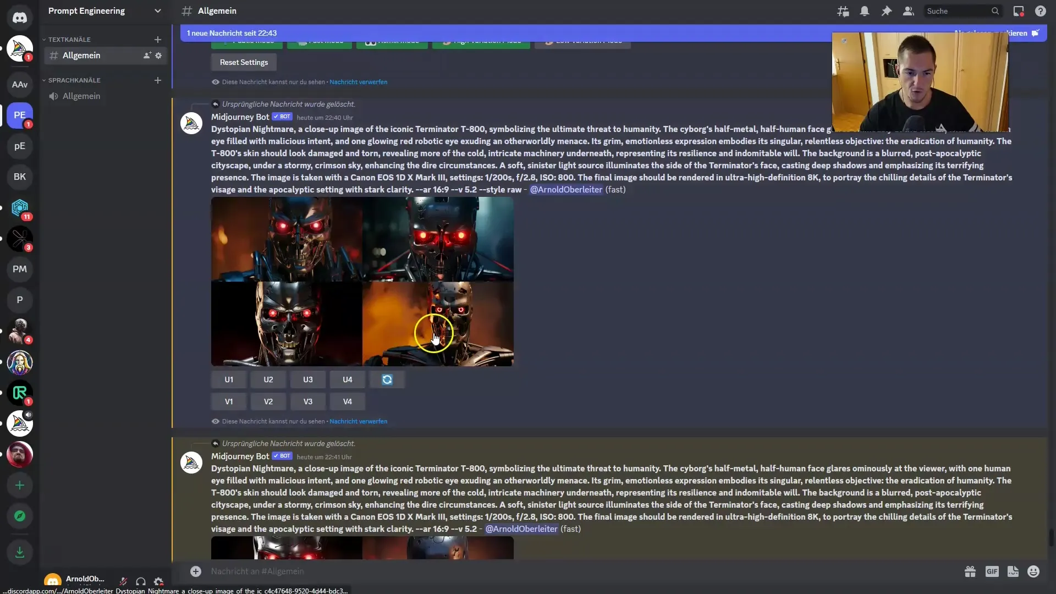Click the V3 variation button
Viewport: 1056px width, 594px height.
pyautogui.click(x=307, y=401)
